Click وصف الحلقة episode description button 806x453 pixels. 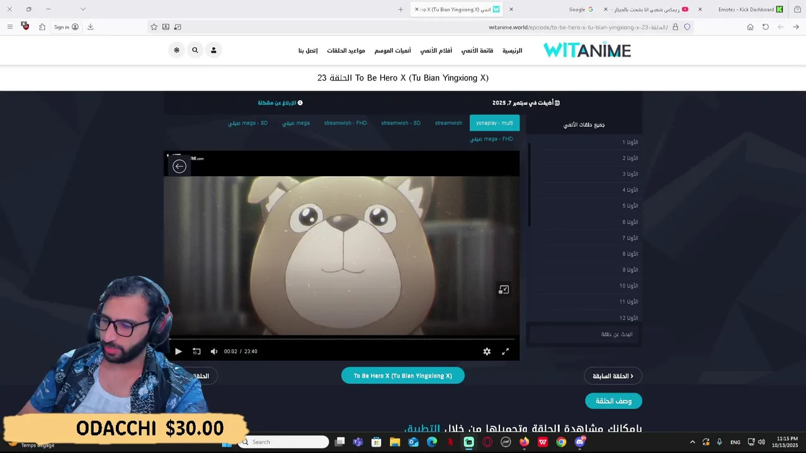click(x=613, y=401)
